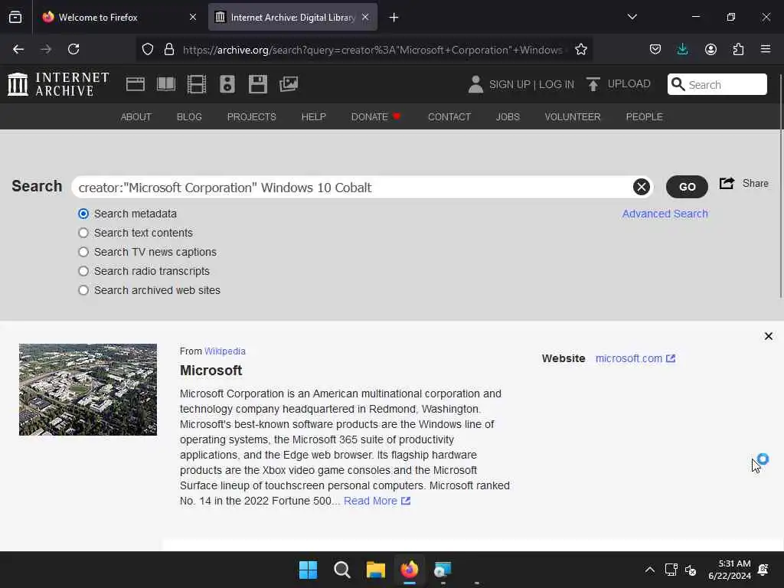Open the Images media icon
Screen dimensions: 784x588
tap(289, 84)
